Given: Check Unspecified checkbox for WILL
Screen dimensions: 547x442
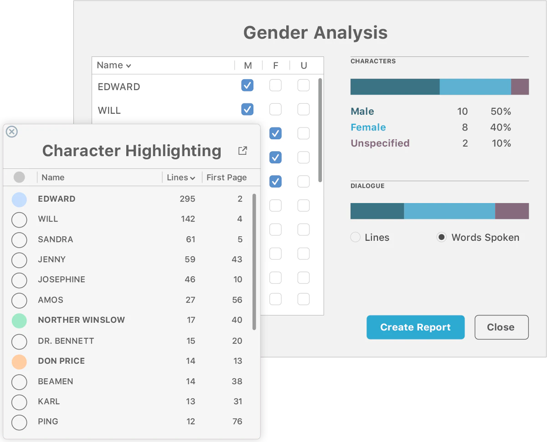Looking at the screenshot, I should tap(304, 109).
